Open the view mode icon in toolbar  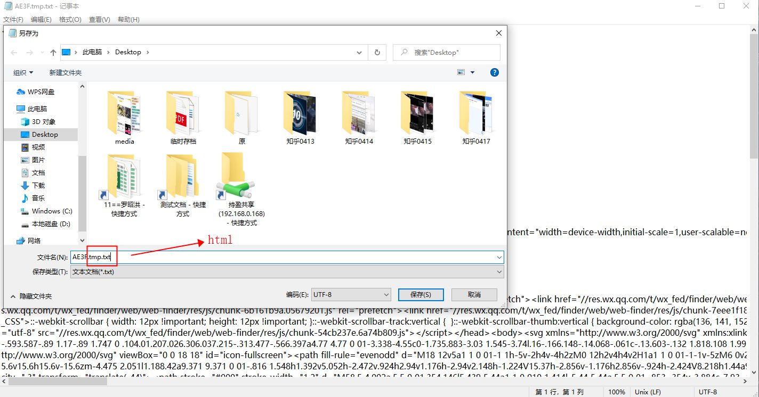tap(461, 72)
